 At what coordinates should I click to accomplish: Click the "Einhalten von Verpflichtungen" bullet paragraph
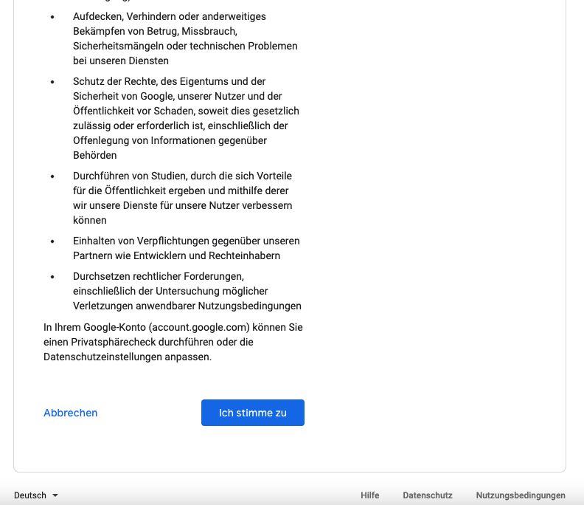tap(186, 248)
